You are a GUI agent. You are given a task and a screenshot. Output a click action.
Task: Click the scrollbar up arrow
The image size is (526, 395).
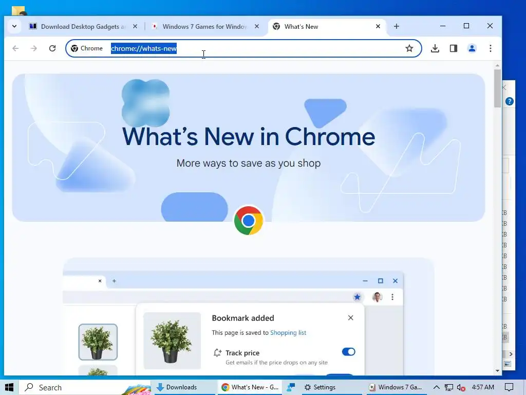(x=497, y=65)
